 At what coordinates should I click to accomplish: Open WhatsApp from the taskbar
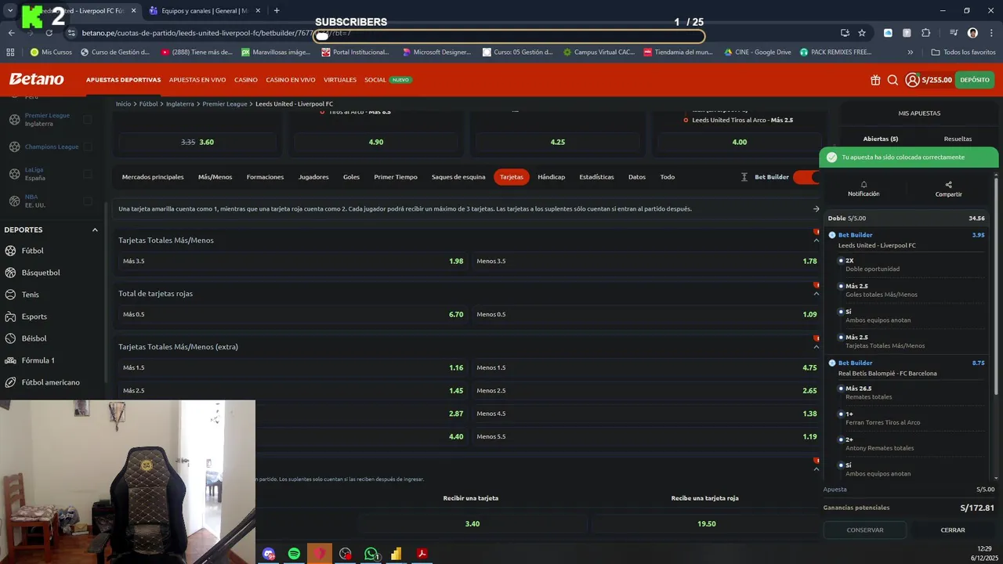point(371,554)
